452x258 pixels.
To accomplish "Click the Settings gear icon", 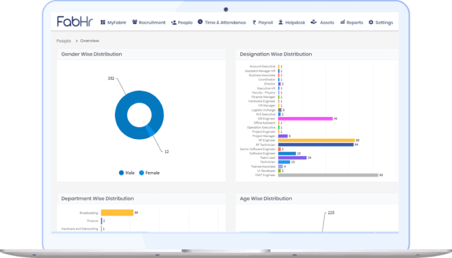I will pos(371,22).
